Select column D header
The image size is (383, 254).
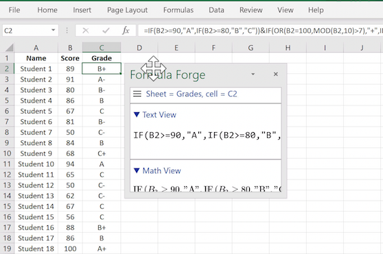click(139, 48)
